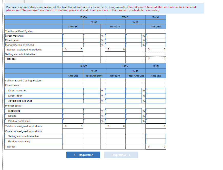The width and height of the screenshot is (223, 170).
Task: Select Machining B300 percent field
Action: (92, 111)
